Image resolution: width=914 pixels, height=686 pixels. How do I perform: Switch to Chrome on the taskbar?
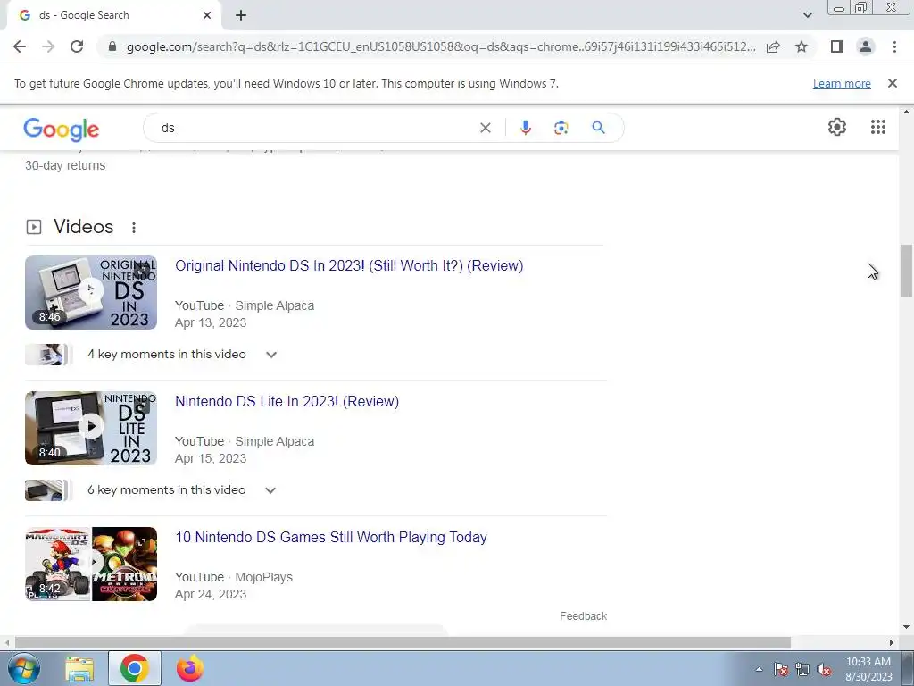135,668
